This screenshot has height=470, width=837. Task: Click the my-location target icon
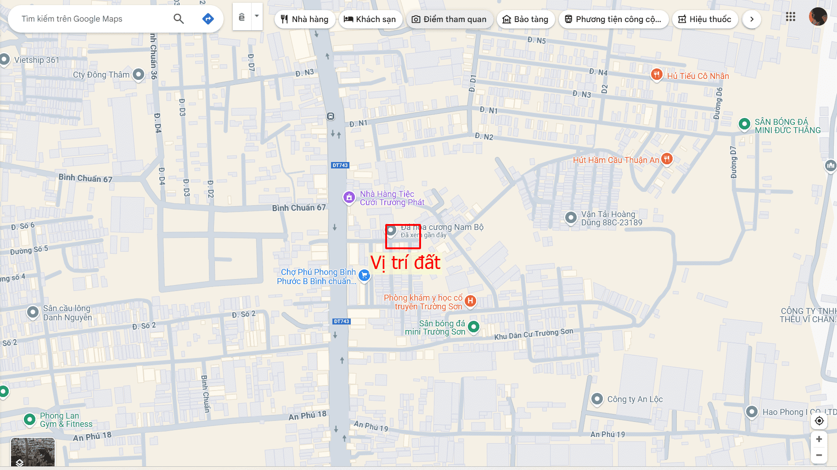(x=819, y=421)
